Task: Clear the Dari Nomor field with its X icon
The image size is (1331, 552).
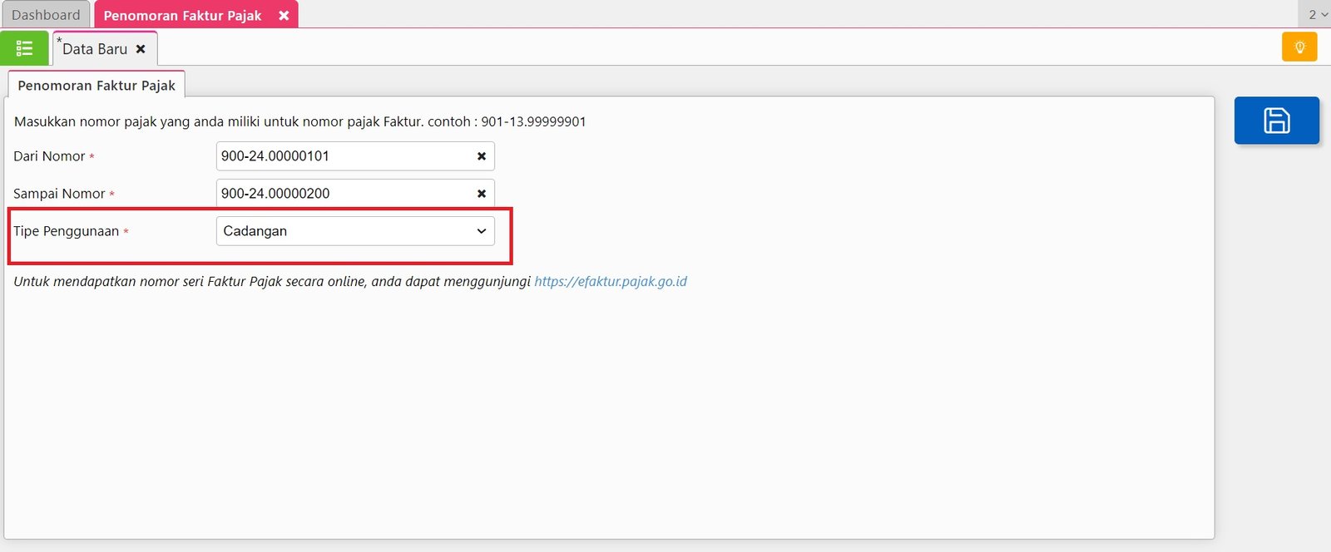Action: [481, 156]
